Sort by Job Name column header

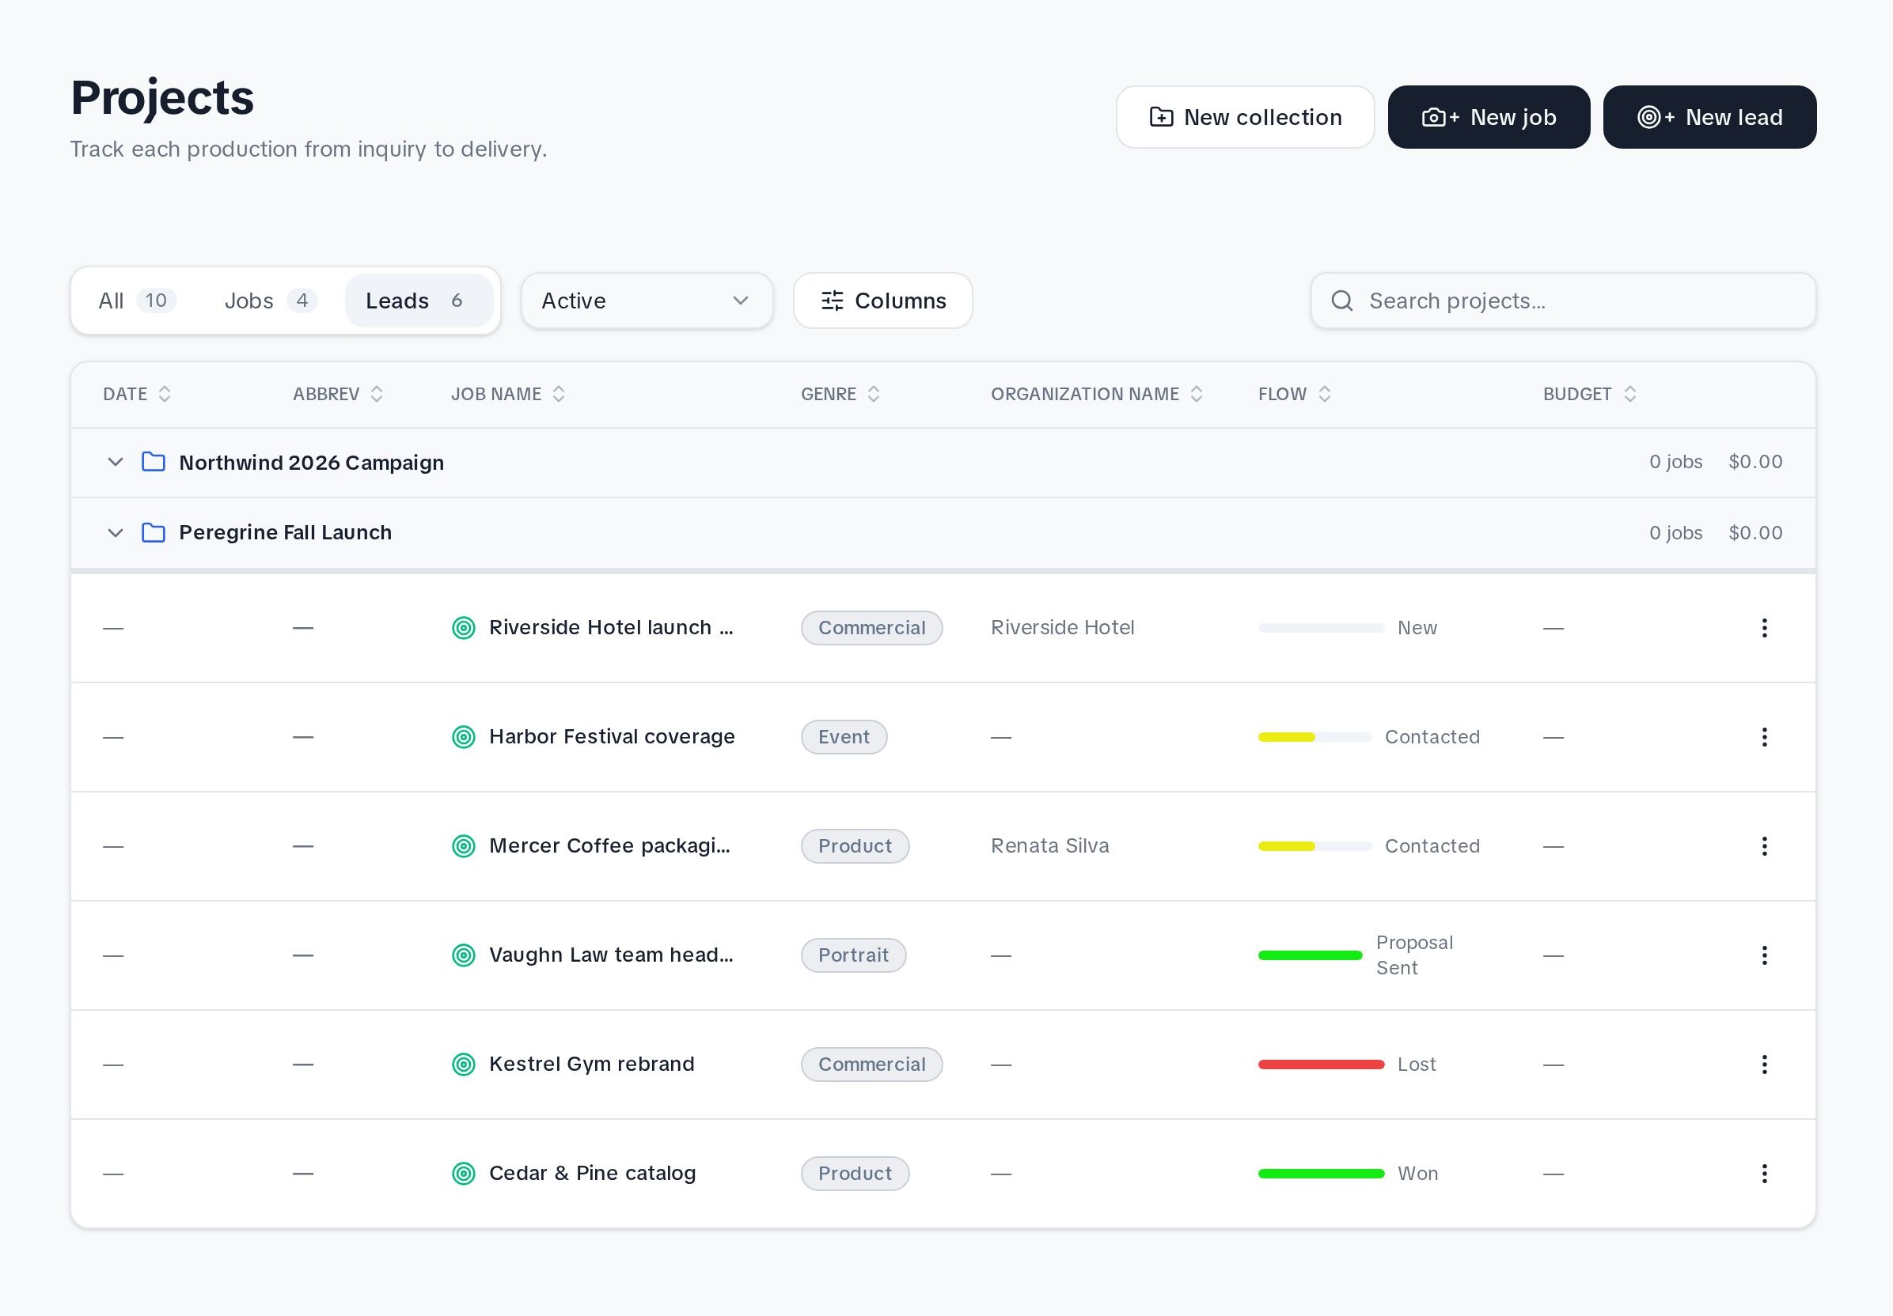pos(507,394)
